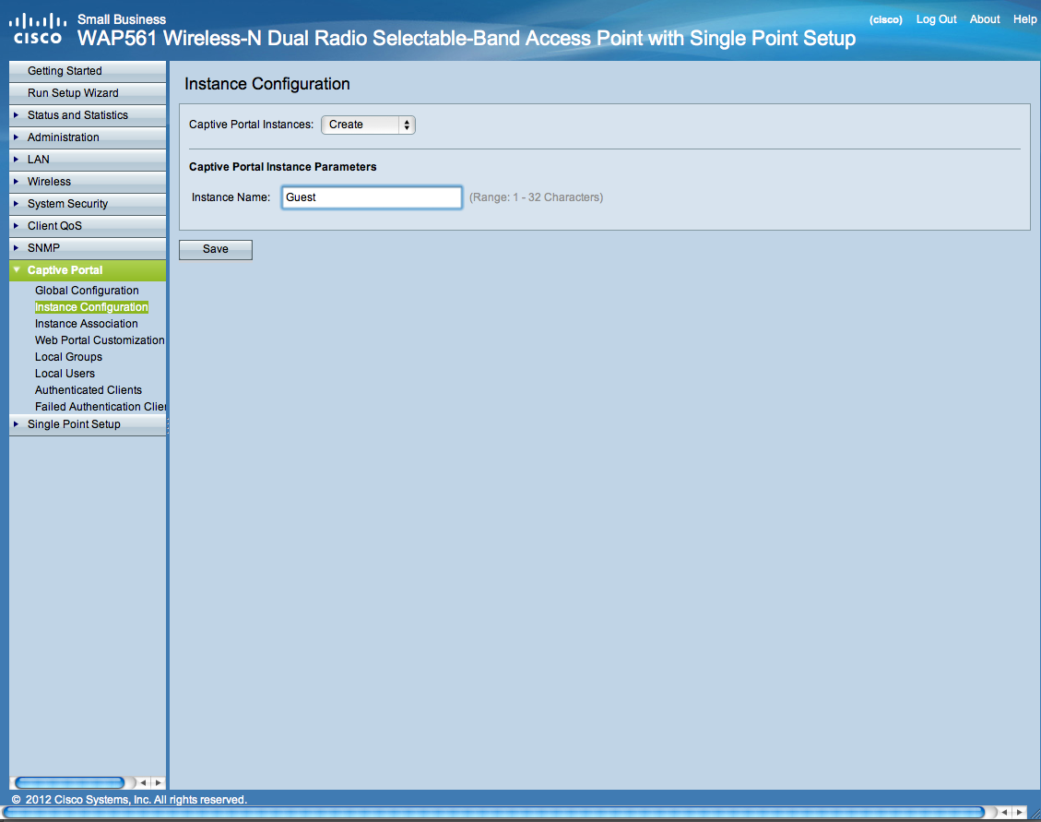Expand the System Security arrow
1041x822 pixels.
(x=16, y=203)
